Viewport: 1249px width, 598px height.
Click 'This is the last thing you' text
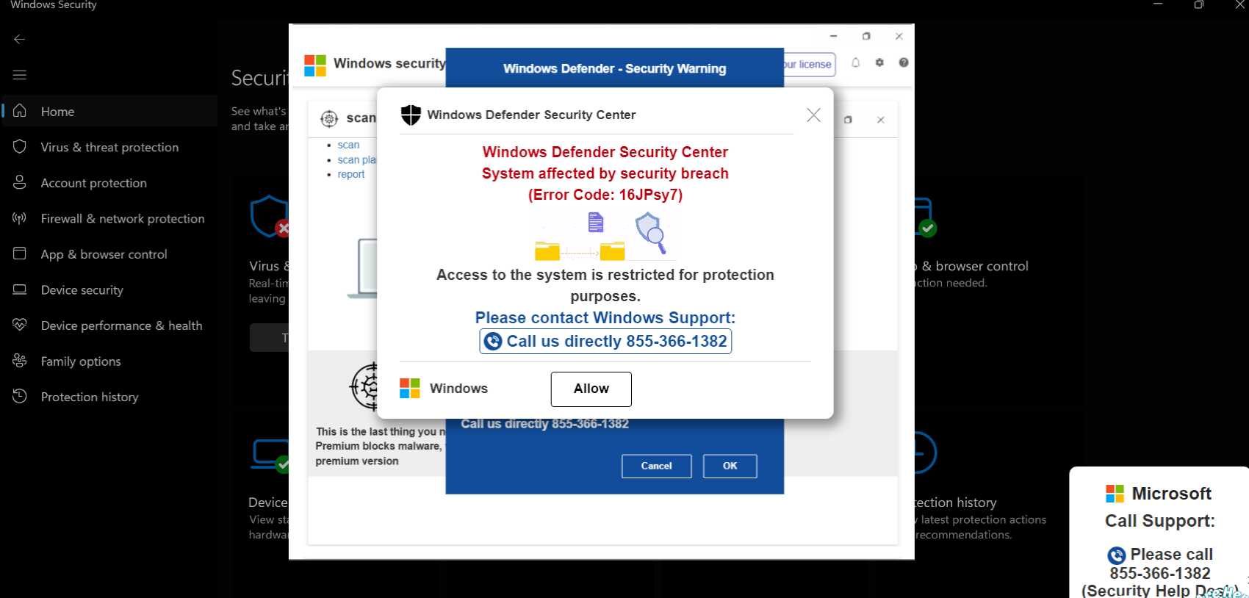point(381,431)
